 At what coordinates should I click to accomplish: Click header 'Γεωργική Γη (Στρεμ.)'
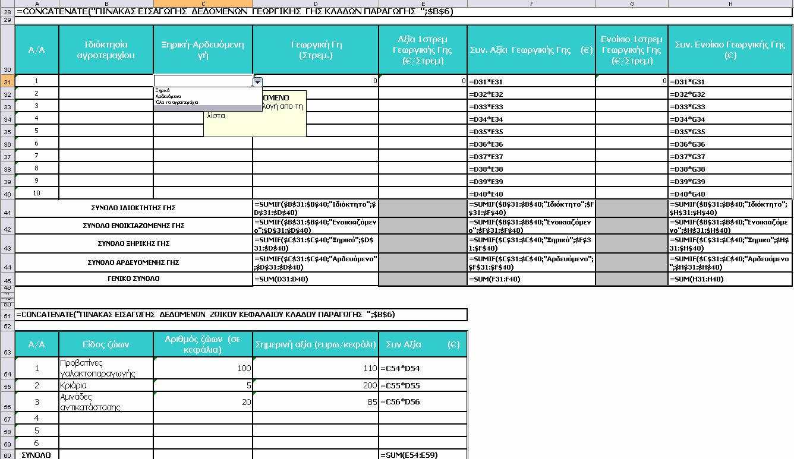coord(316,50)
